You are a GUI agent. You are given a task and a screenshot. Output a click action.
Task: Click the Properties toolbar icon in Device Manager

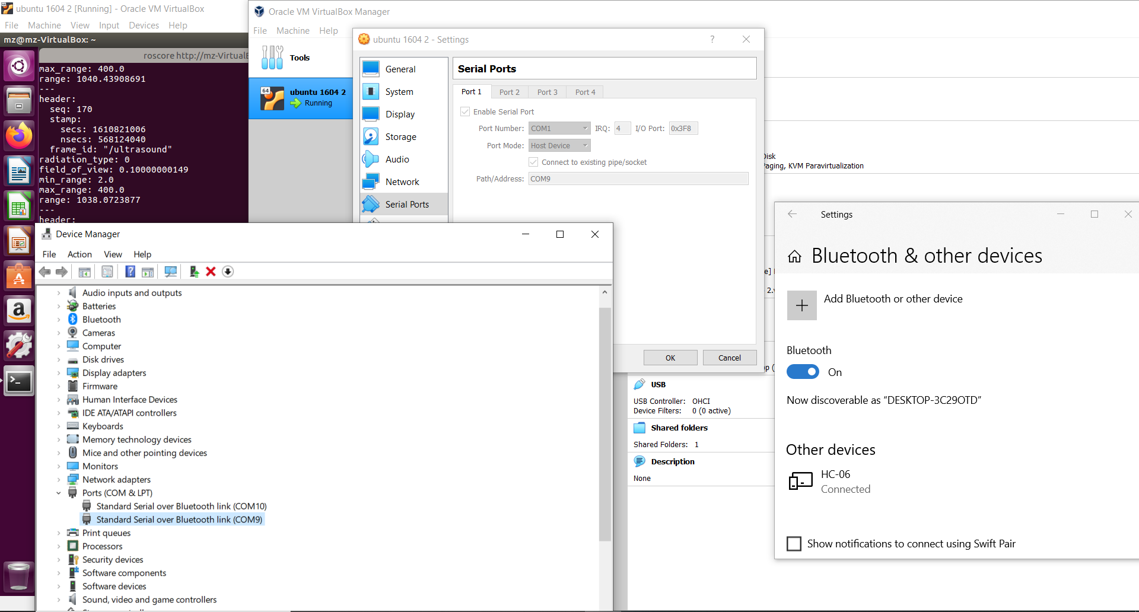click(107, 272)
